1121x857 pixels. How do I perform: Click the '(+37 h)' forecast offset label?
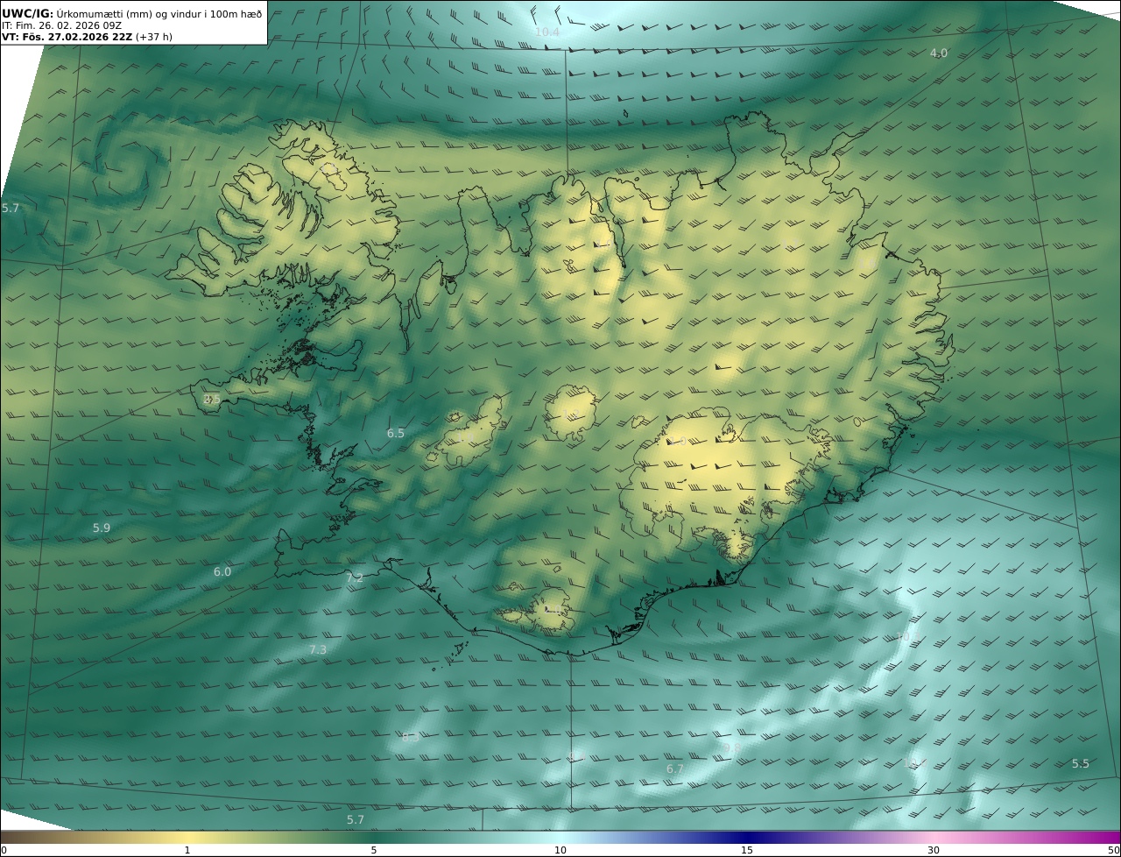154,38
